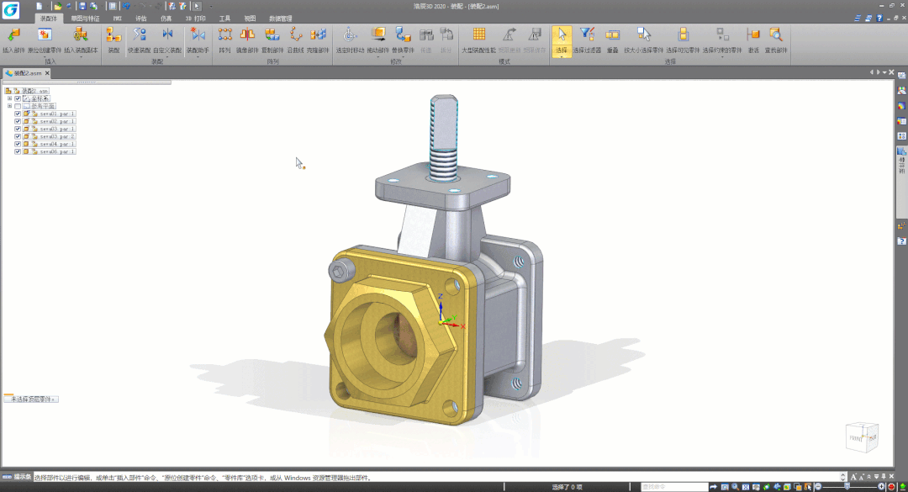Switch to the 评估 ribbon tab
908x492 pixels.
click(140, 19)
